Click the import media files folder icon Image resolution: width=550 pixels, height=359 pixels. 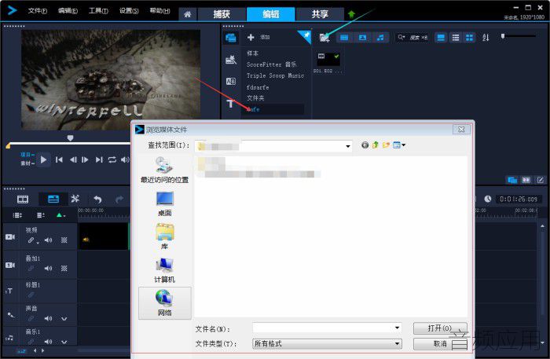coord(324,38)
